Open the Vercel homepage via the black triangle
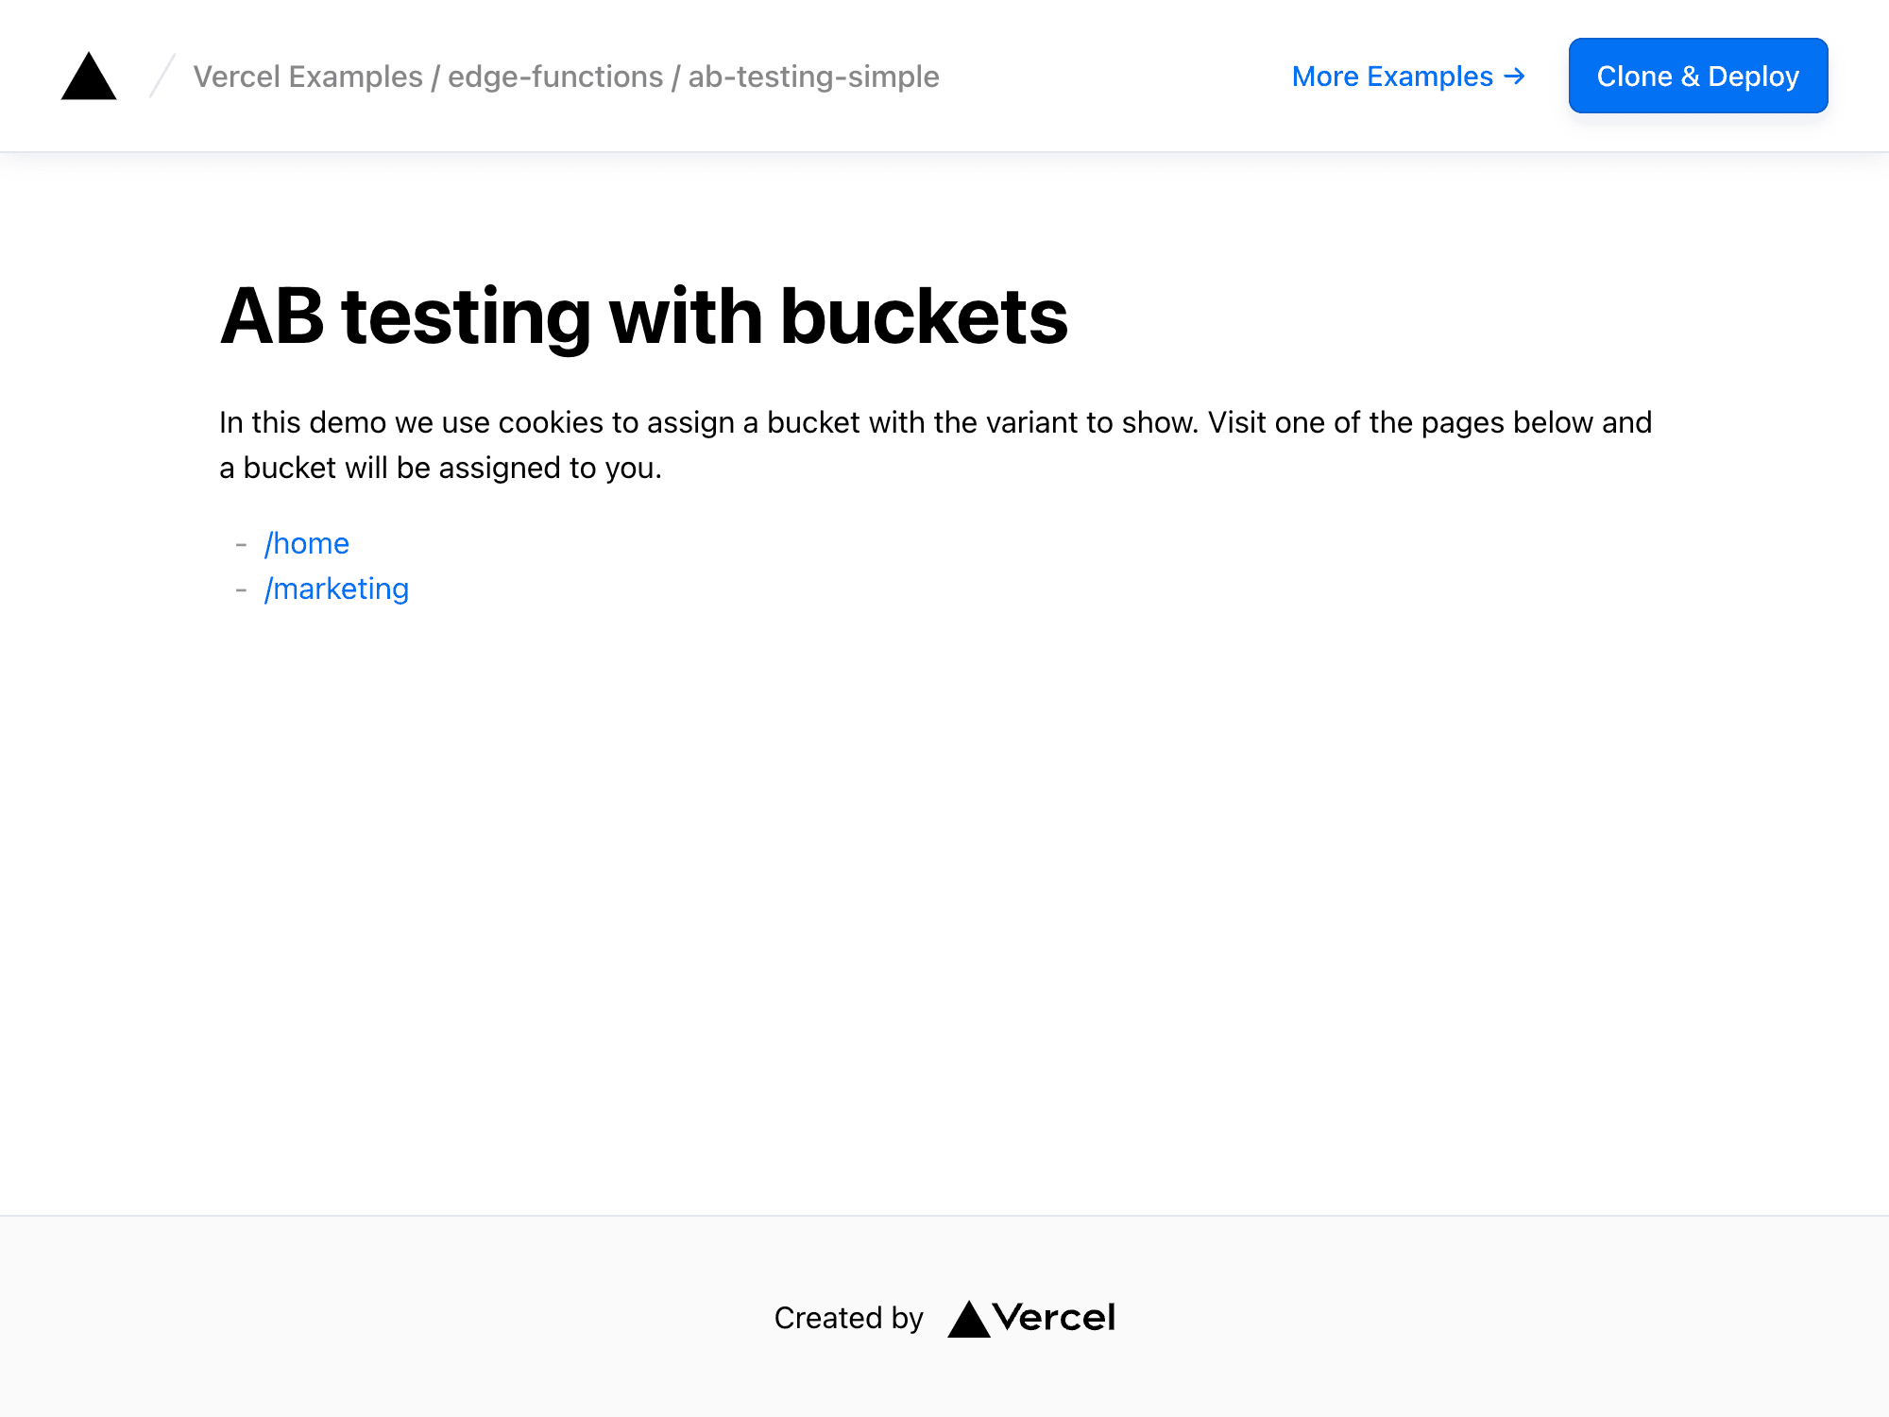The height and width of the screenshot is (1417, 1889). [88, 77]
